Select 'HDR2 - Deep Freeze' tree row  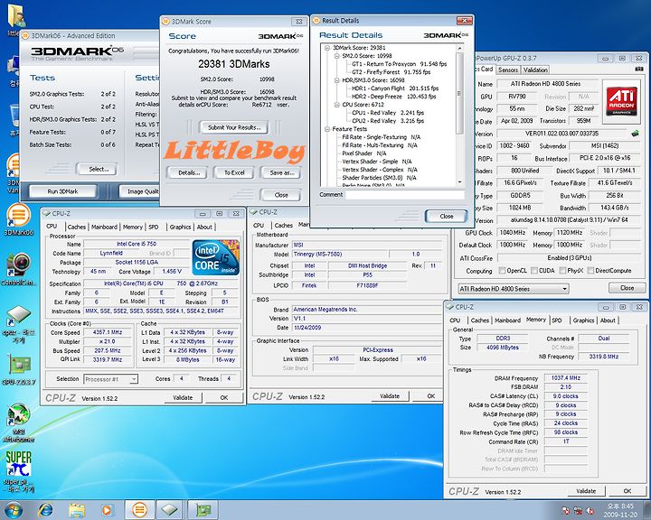[x=393, y=97]
